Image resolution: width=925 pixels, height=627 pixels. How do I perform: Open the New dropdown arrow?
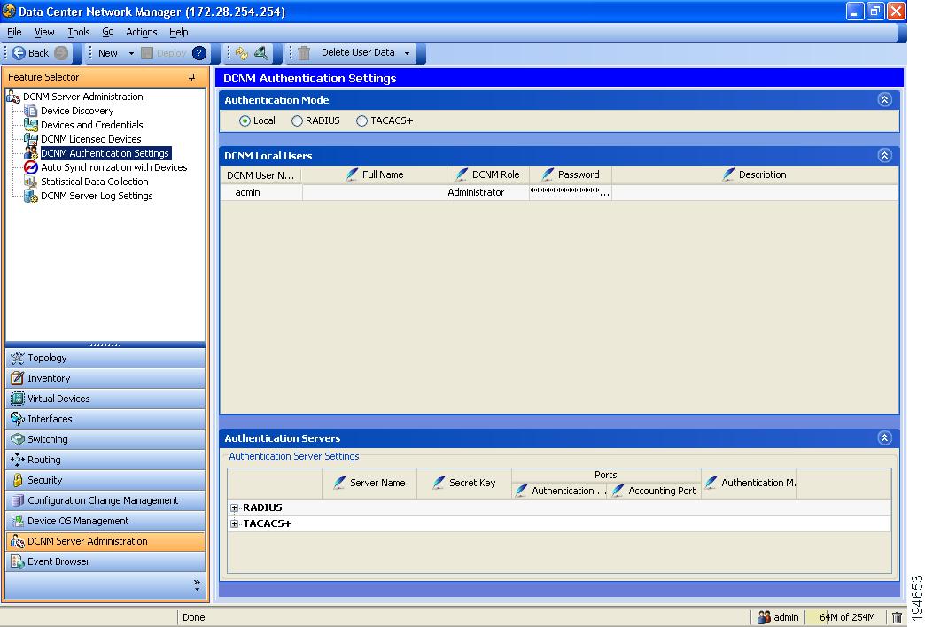(x=131, y=53)
